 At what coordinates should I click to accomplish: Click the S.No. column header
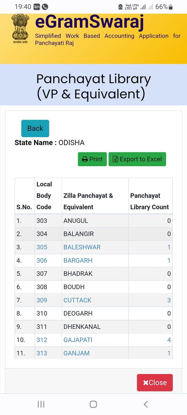(x=24, y=207)
